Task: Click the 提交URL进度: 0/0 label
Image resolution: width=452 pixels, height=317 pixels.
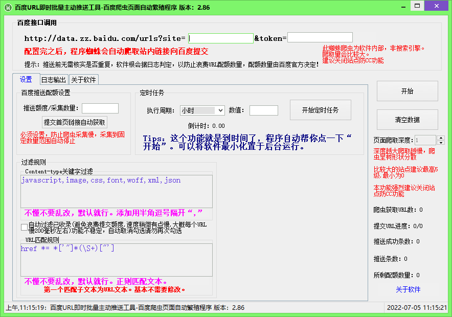Action: 398,226
